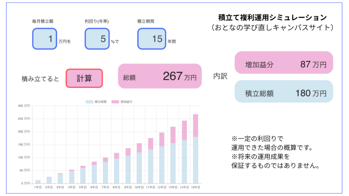Click the bar for 1年目
Viewport: 349px width, 196px height.
pyautogui.click(x=38, y=182)
